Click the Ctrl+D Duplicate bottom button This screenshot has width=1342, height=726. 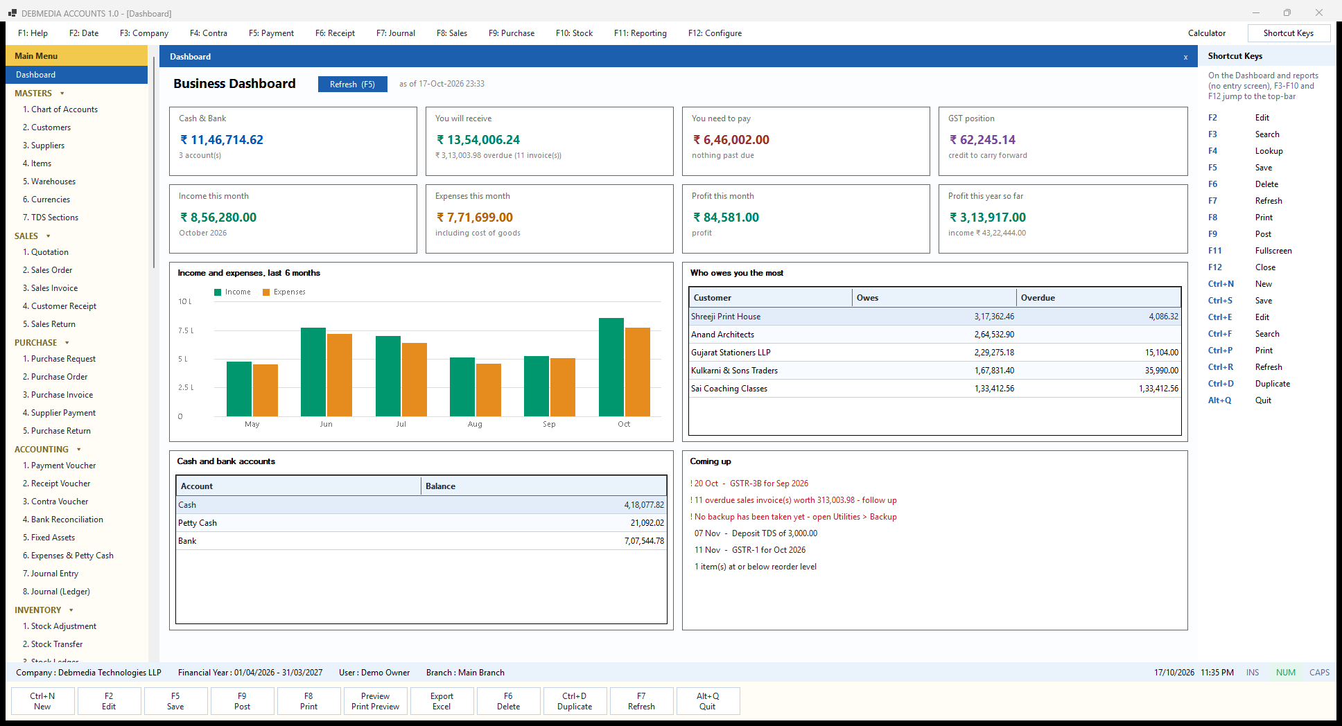[575, 701]
